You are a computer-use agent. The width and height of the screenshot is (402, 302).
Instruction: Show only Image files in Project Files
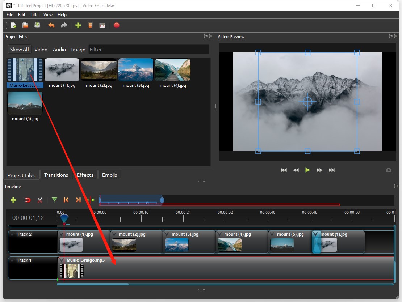point(78,50)
